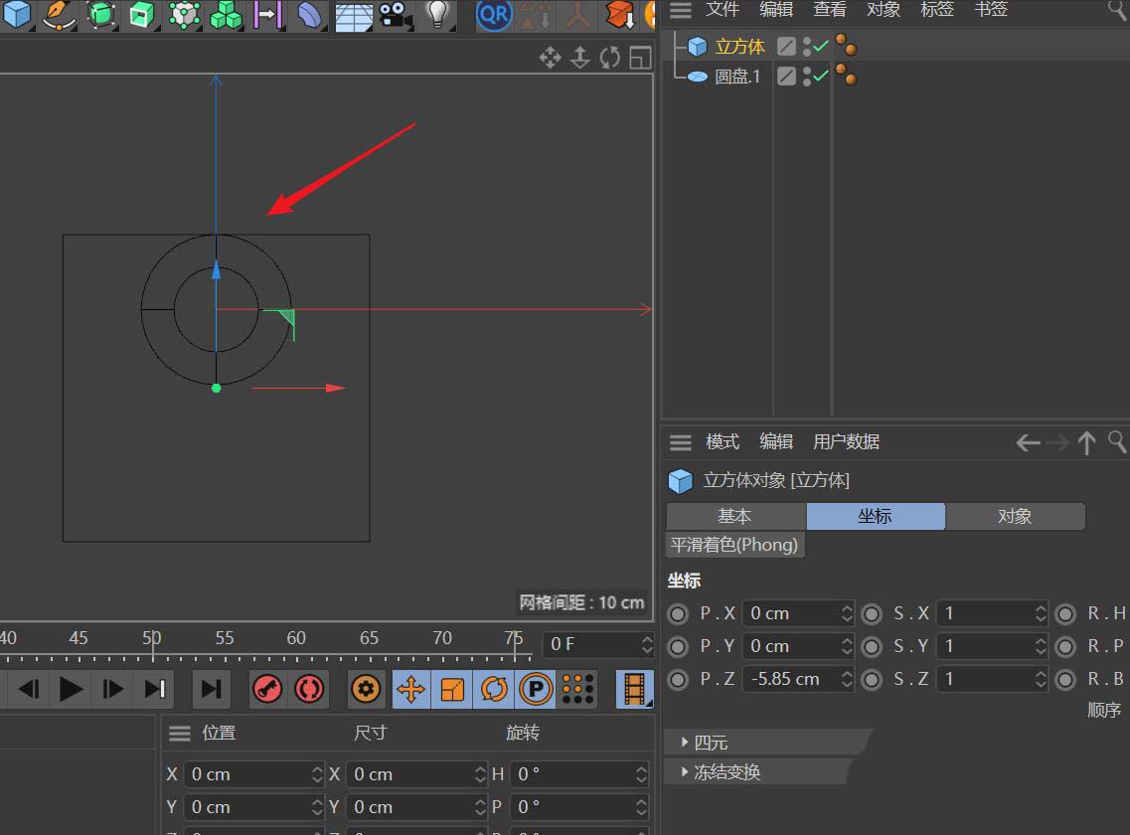The width and height of the screenshot is (1130, 835).
Task: Open the QR plugin icon
Action: tap(494, 14)
